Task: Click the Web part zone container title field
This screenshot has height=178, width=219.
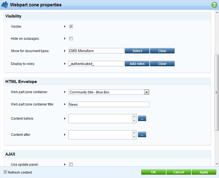Action: pos(109,104)
